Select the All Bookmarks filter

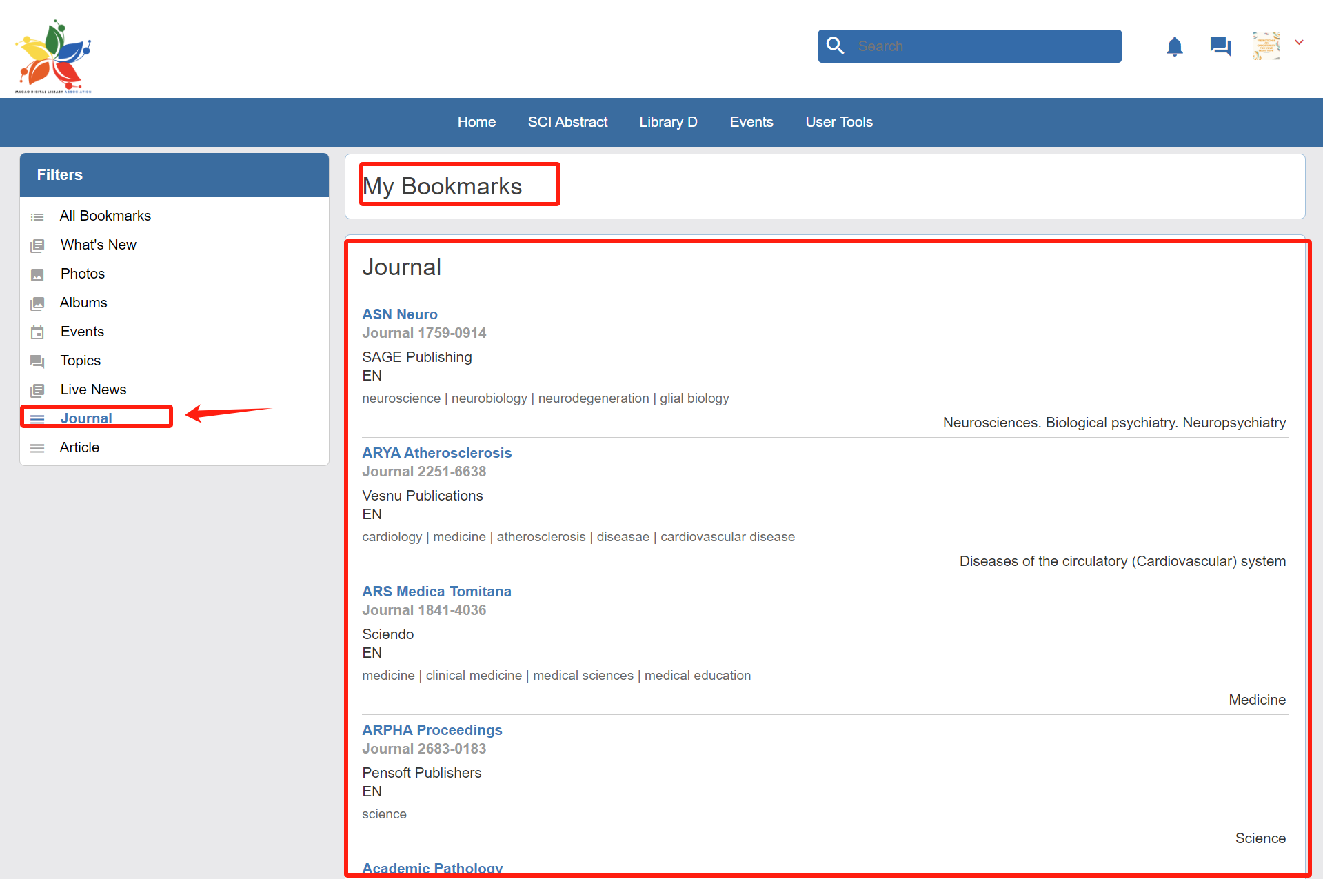(105, 216)
